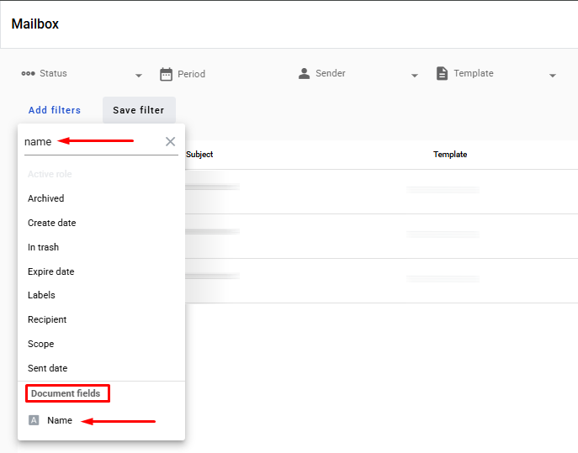Pick Recipient in the filter list

point(47,319)
